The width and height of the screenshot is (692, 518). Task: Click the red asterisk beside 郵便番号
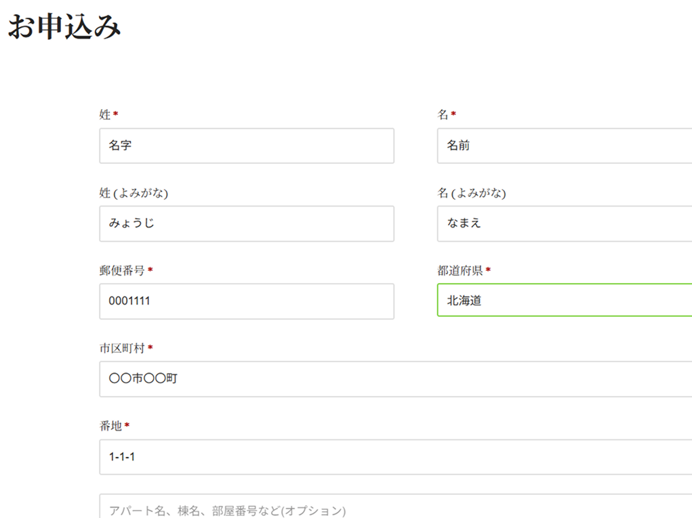[150, 270]
